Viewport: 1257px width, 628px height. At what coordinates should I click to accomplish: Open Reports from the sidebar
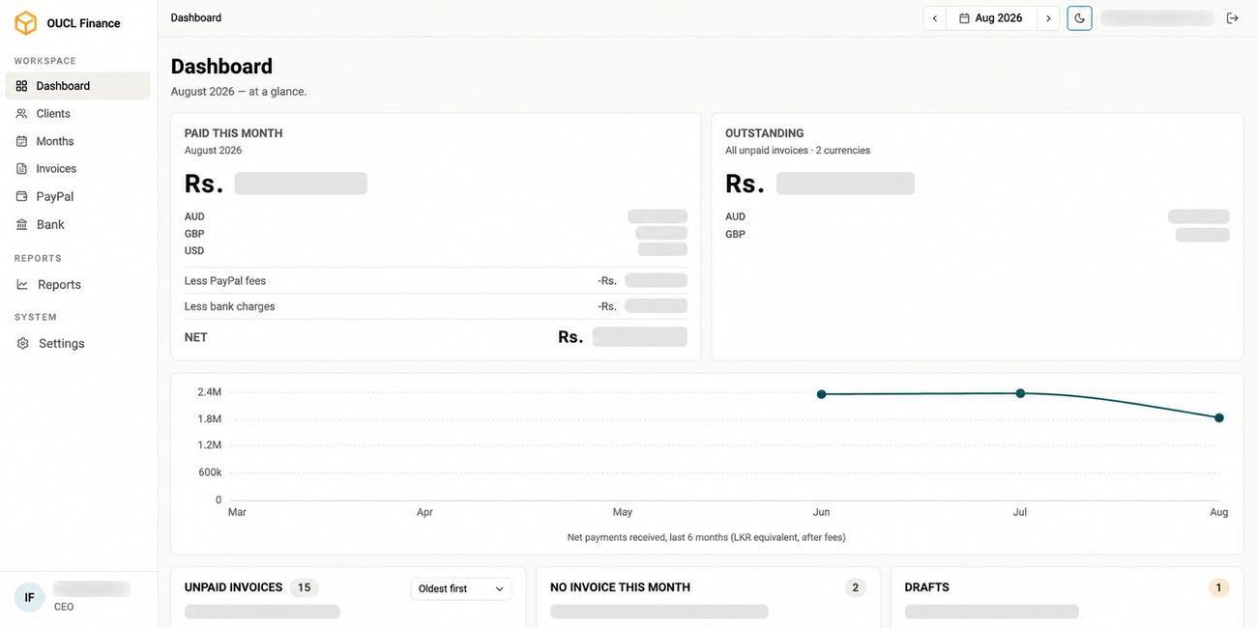[77, 285]
